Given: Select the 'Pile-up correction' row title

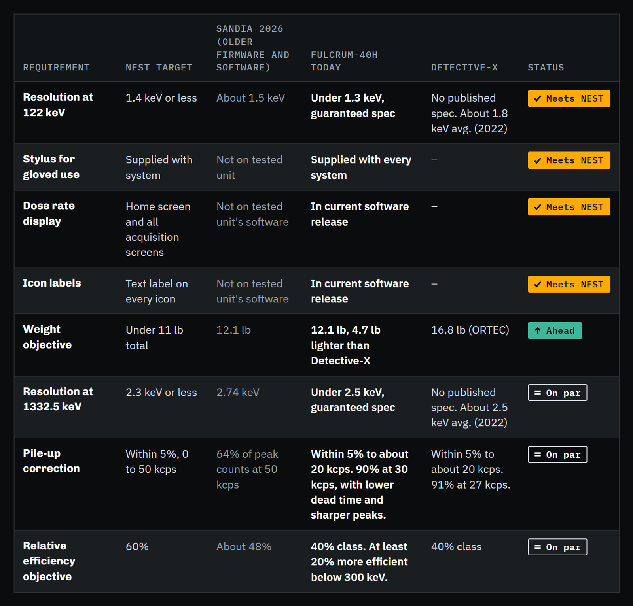Looking at the screenshot, I should (x=51, y=461).
